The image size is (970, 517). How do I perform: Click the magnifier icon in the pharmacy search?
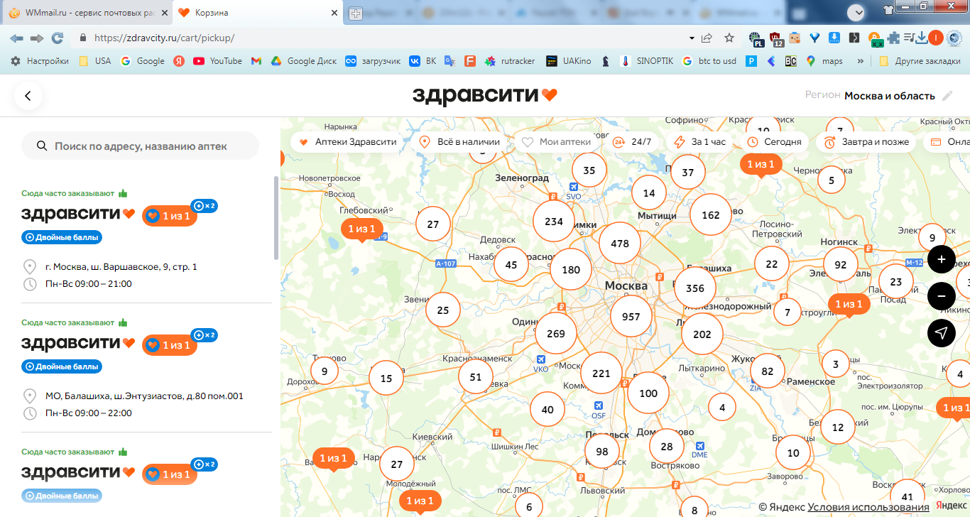tap(42, 146)
